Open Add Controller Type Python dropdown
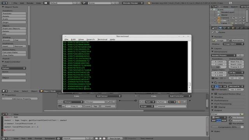 (x=14, y=68)
